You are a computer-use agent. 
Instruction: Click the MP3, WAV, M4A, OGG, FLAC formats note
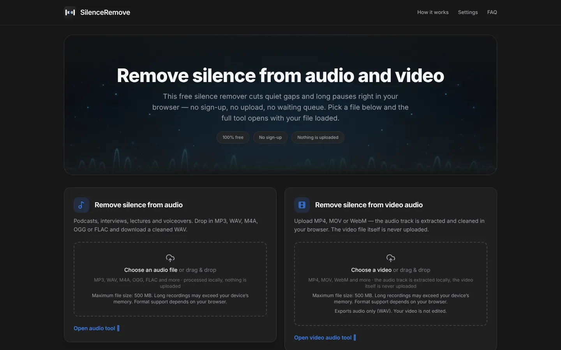(170, 283)
